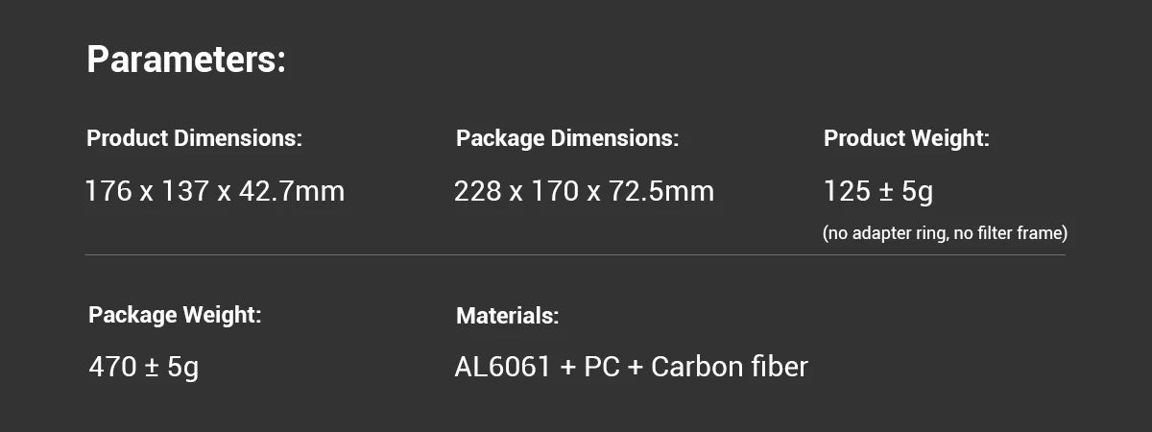Click the AL6061 material text

coord(503,367)
